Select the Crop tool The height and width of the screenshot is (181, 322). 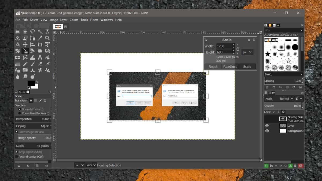tap(40, 44)
